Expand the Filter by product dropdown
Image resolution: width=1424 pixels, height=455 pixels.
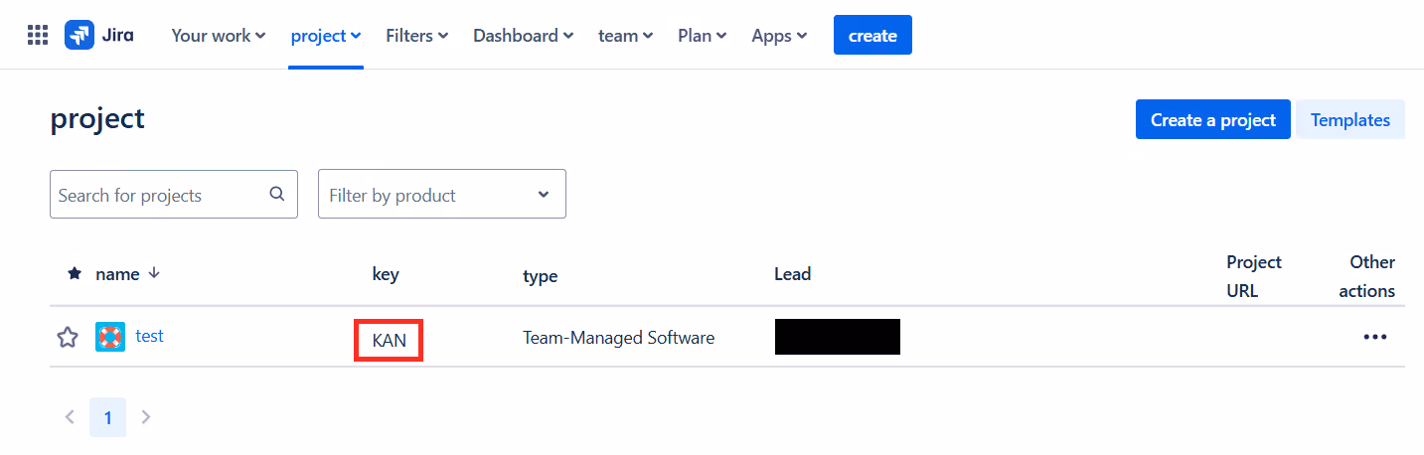[442, 194]
